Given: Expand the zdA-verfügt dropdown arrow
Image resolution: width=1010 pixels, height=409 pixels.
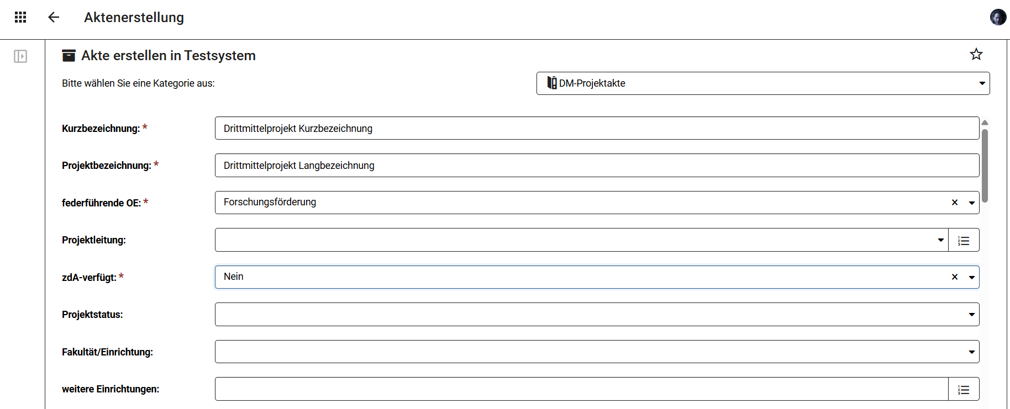Looking at the screenshot, I should pyautogui.click(x=972, y=277).
